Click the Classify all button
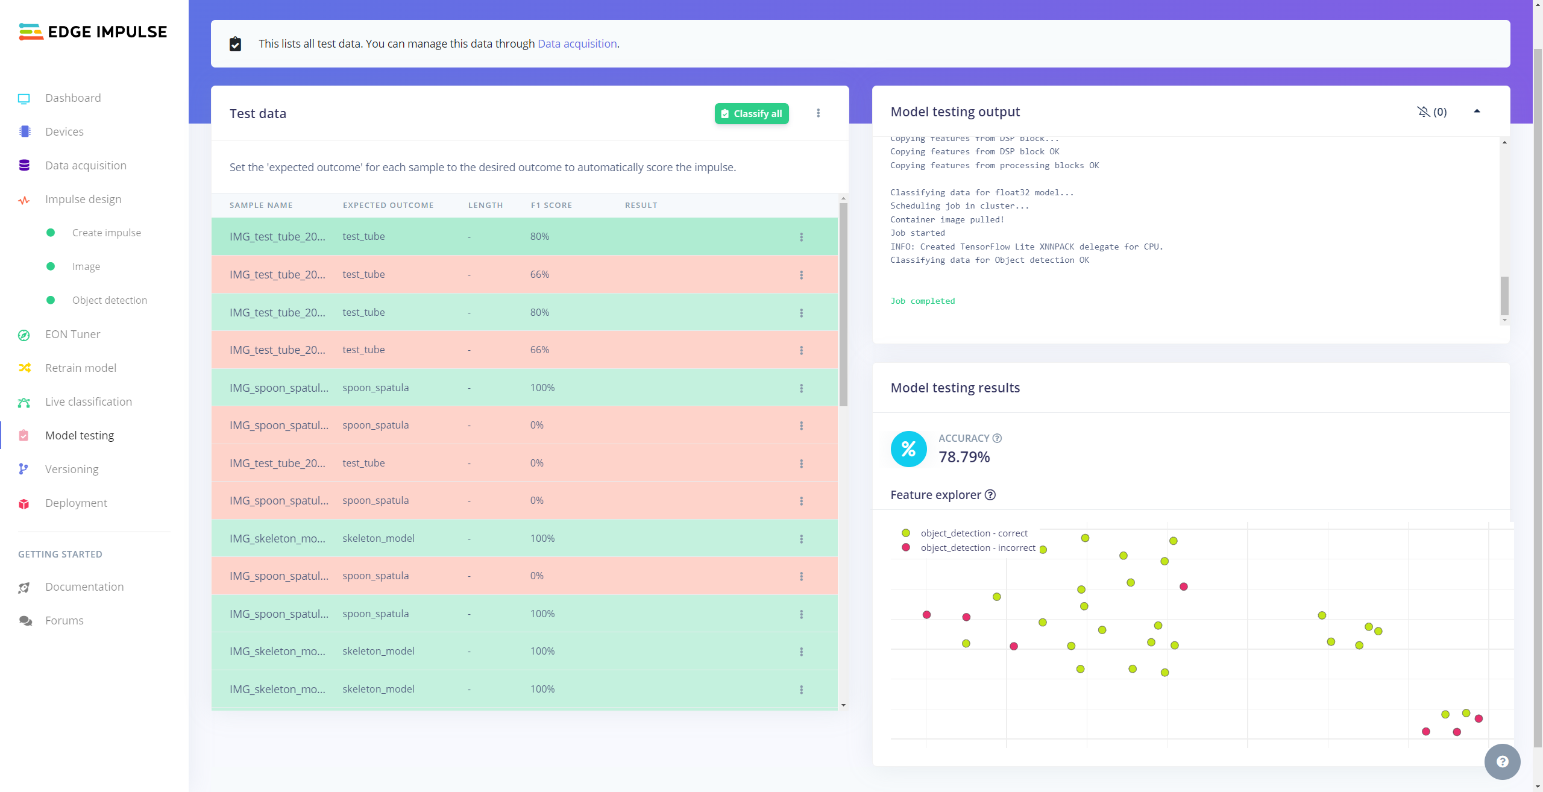 tap(751, 112)
